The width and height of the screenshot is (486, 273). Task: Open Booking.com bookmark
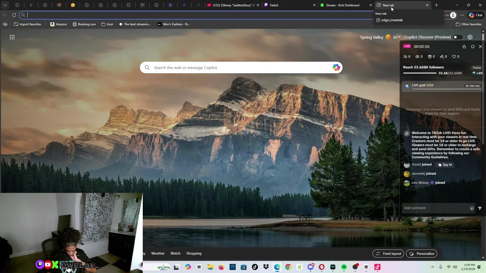(x=84, y=24)
